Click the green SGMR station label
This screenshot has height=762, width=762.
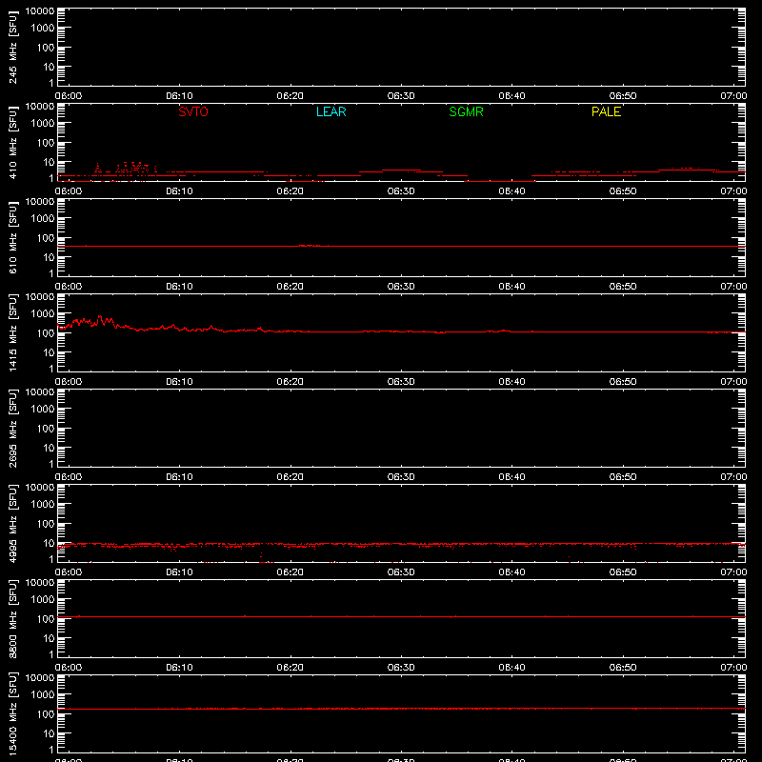click(466, 111)
